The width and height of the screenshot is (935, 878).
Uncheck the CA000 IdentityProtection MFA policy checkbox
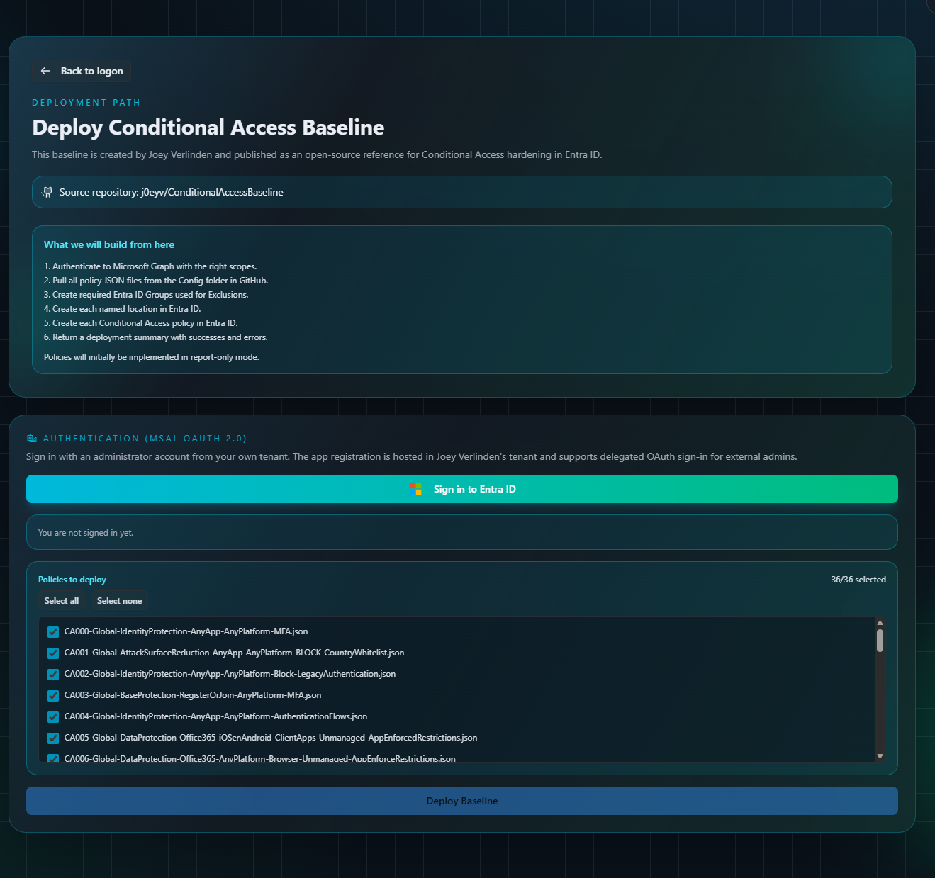53,631
